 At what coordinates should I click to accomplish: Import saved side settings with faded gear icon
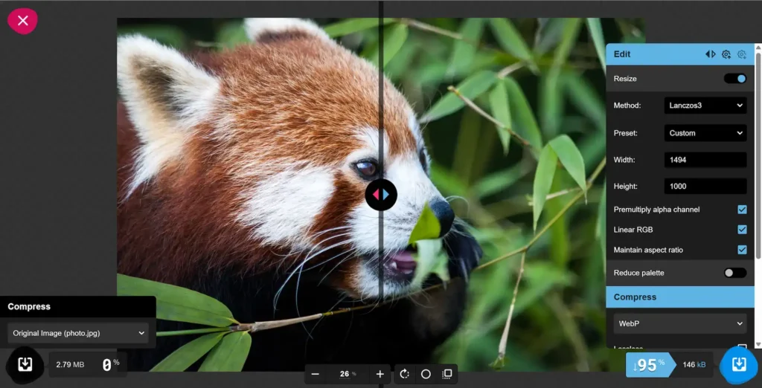click(742, 54)
